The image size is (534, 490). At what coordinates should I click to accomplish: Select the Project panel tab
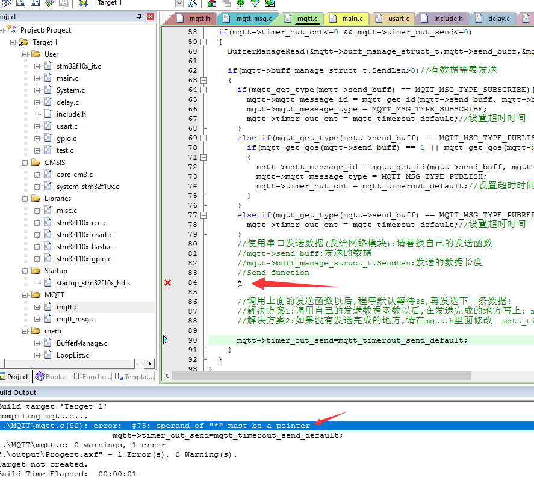pyautogui.click(x=15, y=377)
